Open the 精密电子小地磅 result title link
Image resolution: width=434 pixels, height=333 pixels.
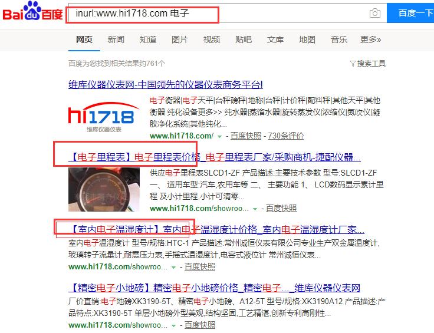point(214,288)
